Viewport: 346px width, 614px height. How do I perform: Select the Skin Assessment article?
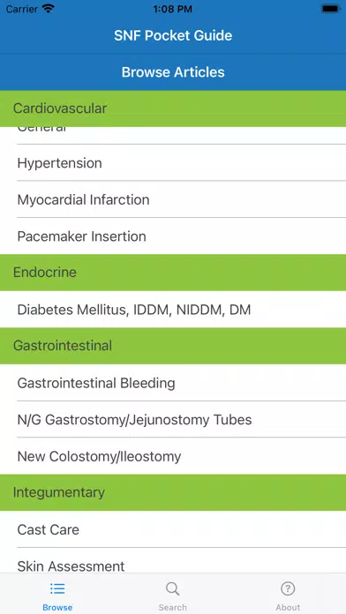click(173, 561)
